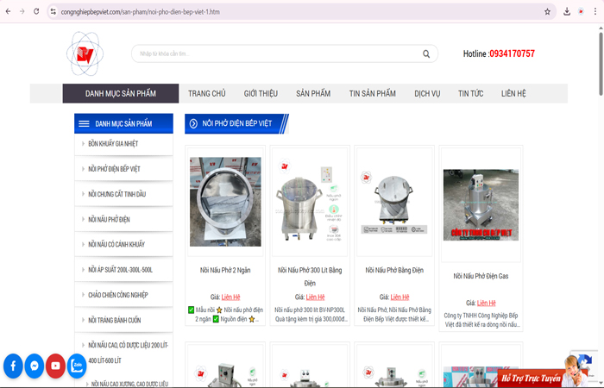
Task: Open the Zalo chat icon
Action: [x=77, y=366]
